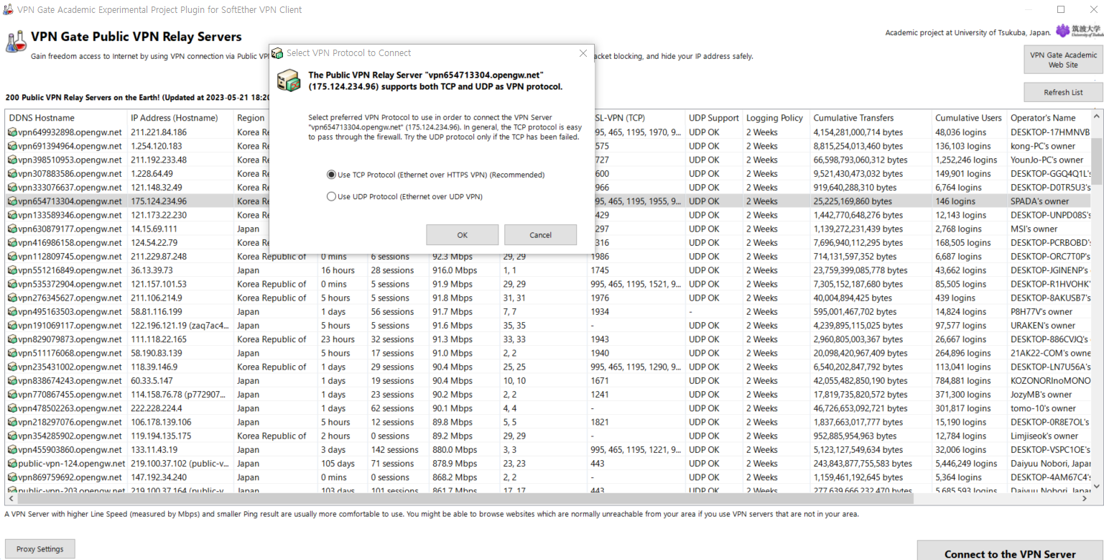
Task: Click operator name Limjiseok's owner
Action: (x=1044, y=436)
